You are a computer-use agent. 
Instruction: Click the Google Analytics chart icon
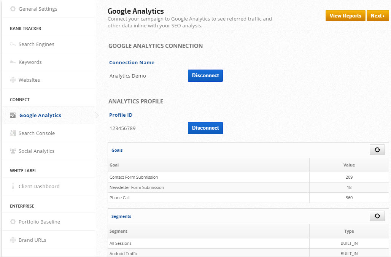tap(13, 116)
